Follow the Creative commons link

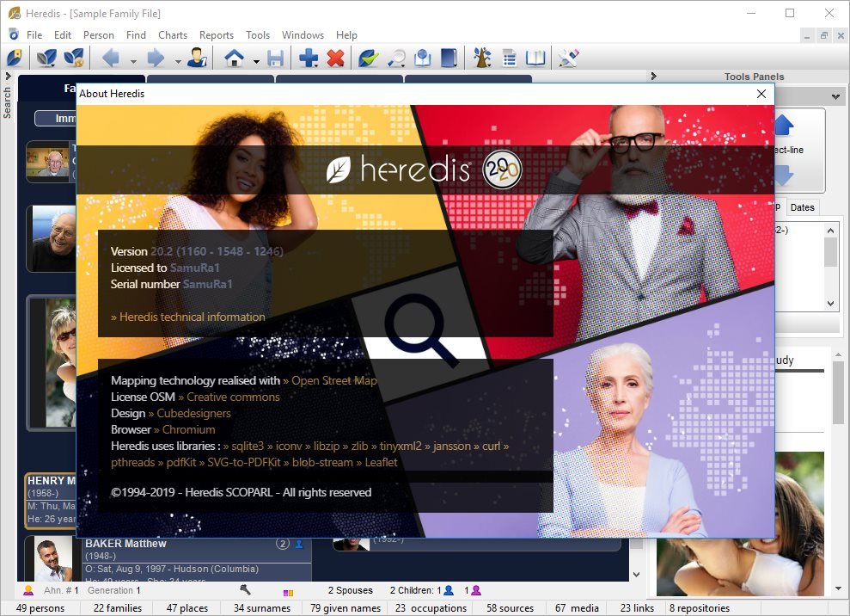[229, 397]
